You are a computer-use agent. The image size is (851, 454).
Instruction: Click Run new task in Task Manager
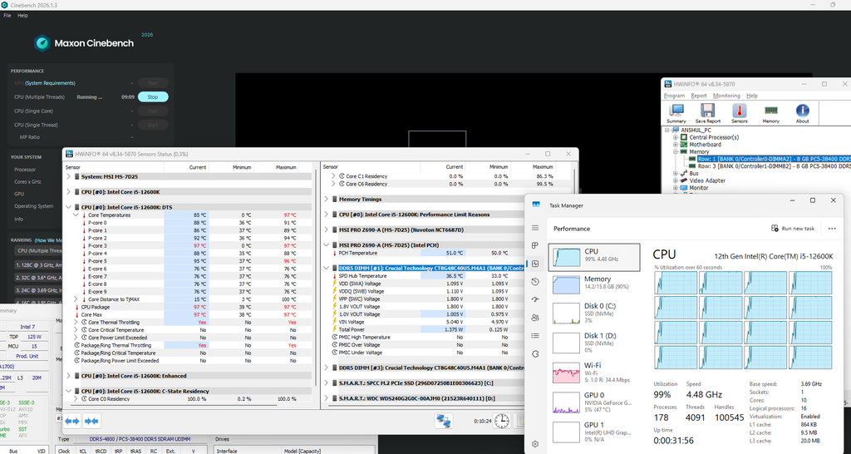point(793,229)
